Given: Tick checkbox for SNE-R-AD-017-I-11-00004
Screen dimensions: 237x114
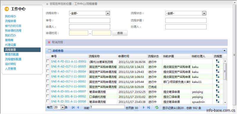Looking at the screenshot, I should tap(48, 71).
